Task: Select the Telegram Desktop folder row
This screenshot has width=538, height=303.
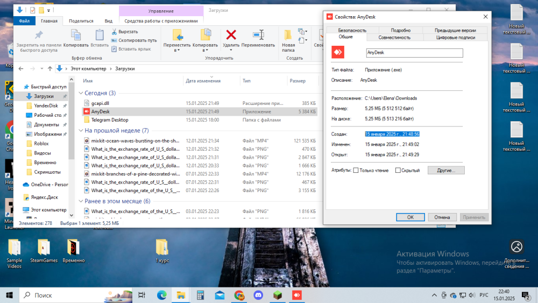Action: click(x=200, y=120)
